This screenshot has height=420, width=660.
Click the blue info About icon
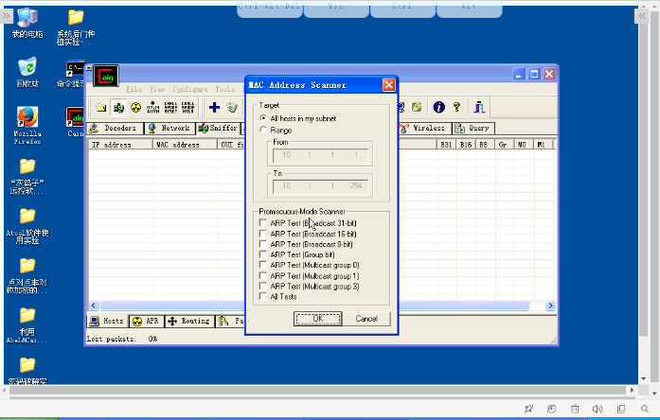coord(439,107)
